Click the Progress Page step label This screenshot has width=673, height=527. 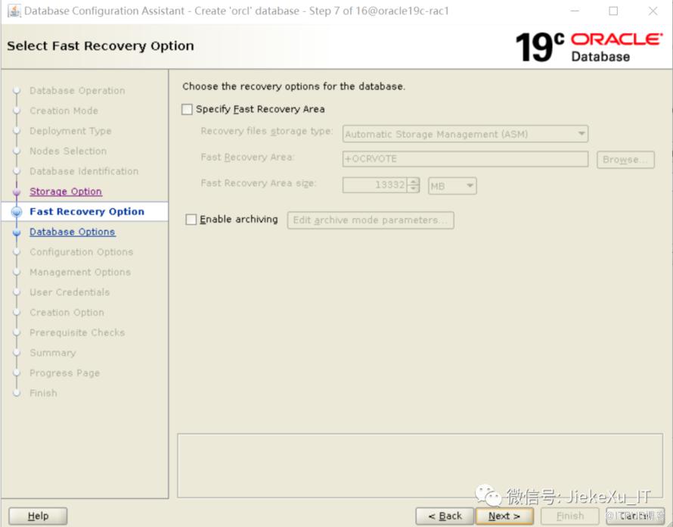[x=64, y=373]
